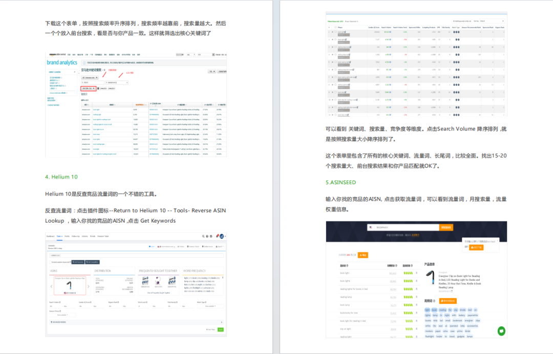Screen dimensions: 553x354
Task: Click the Get Competitors button
Action: pos(92,262)
